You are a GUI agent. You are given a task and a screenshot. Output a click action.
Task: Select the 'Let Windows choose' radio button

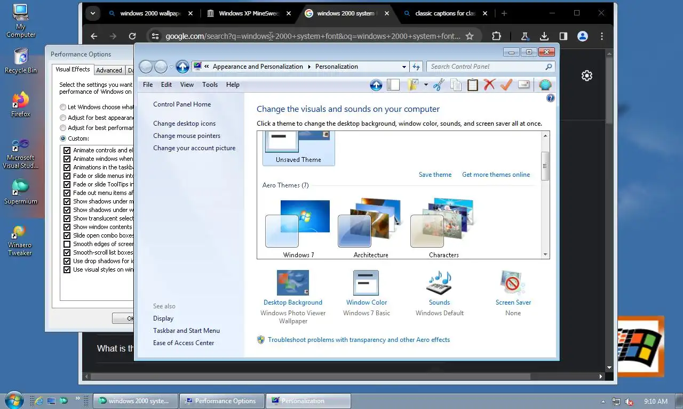pyautogui.click(x=63, y=107)
